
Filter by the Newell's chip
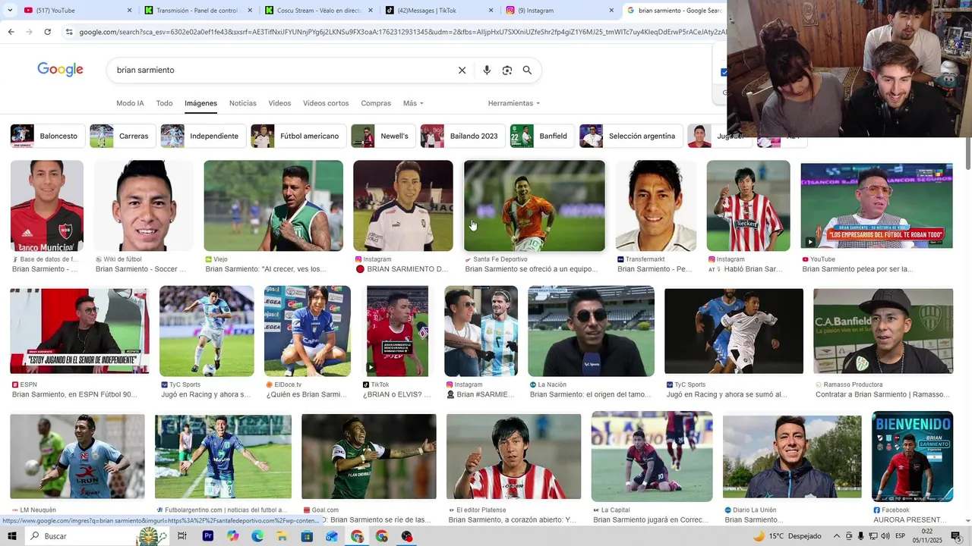click(x=383, y=136)
